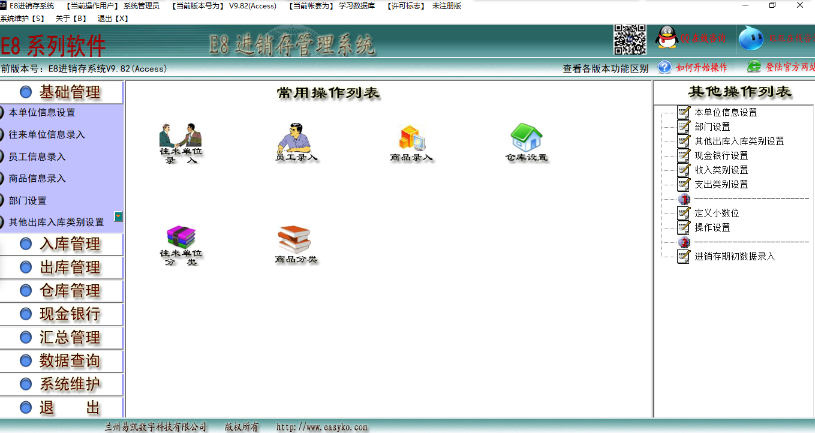Click the blue chat bubble mascot icon
The image size is (815, 433).
coord(751,38)
